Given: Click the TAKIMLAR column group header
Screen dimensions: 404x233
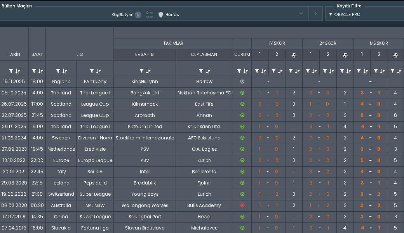Looking at the screenshot, I should tap(173, 43).
